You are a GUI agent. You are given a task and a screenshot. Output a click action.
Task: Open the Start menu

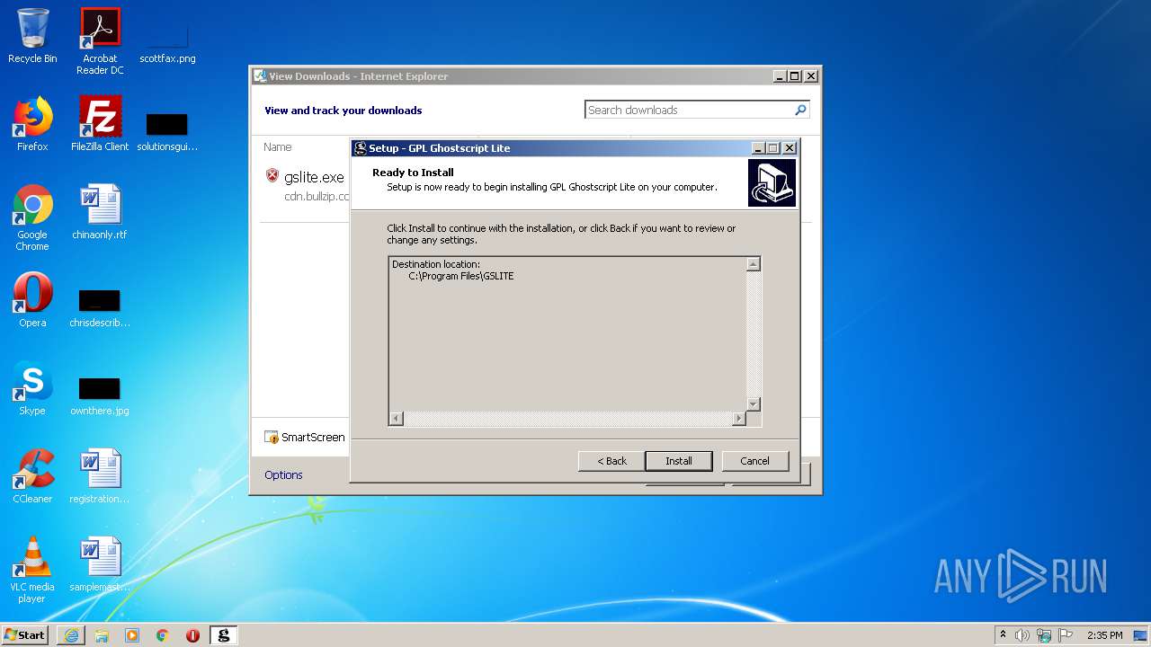click(24, 635)
